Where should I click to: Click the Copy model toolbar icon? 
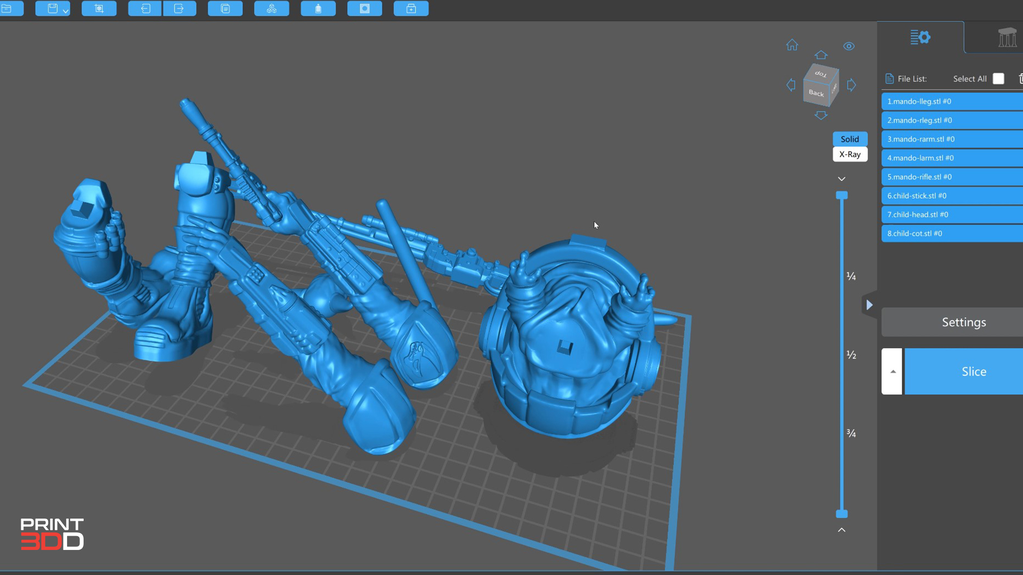pos(225,9)
